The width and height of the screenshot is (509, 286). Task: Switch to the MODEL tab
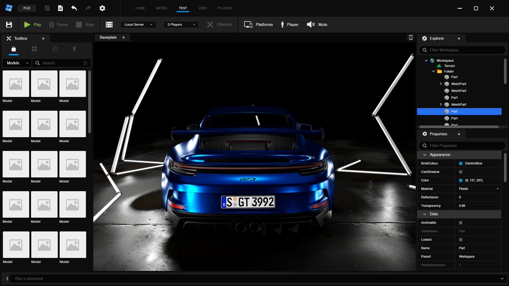[x=162, y=8]
